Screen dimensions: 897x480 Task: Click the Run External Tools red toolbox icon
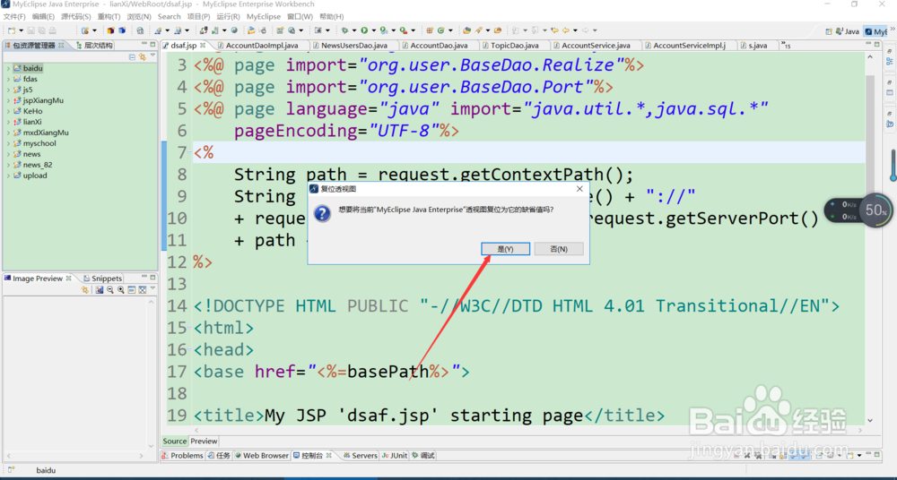tap(404, 30)
